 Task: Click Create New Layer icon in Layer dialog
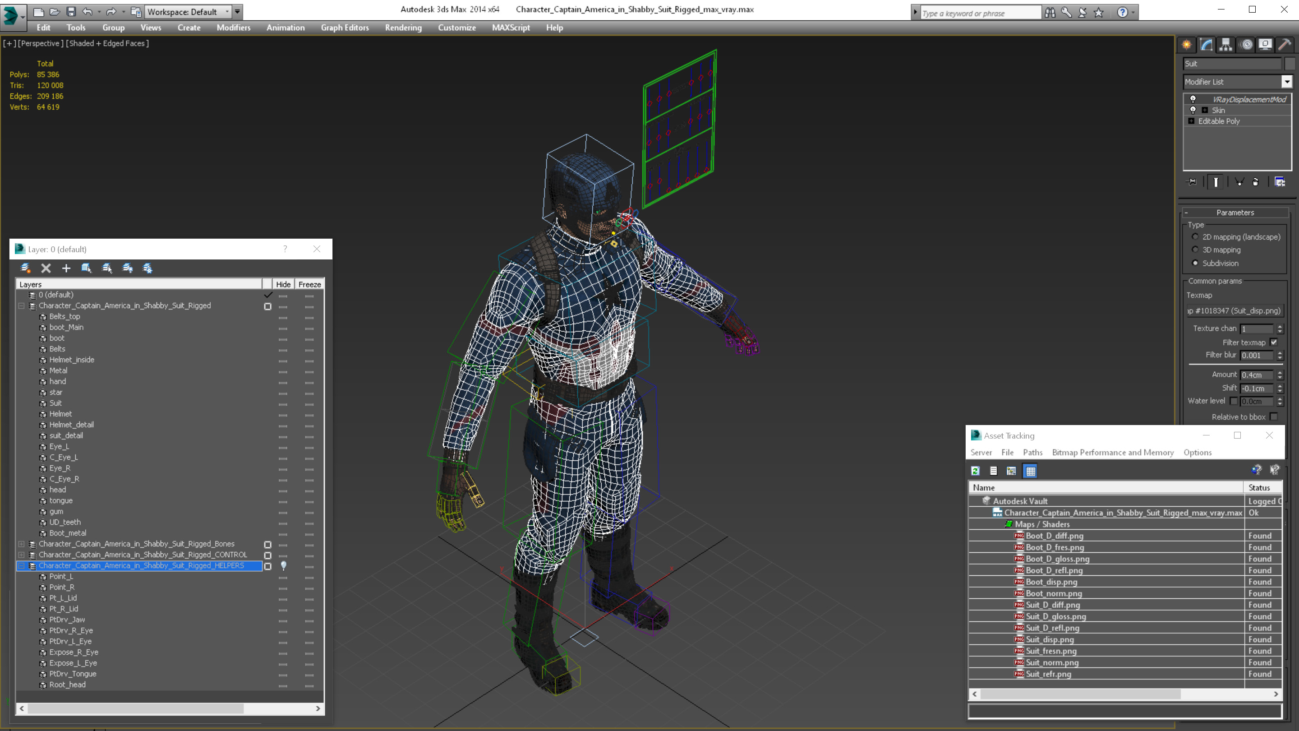click(x=25, y=268)
